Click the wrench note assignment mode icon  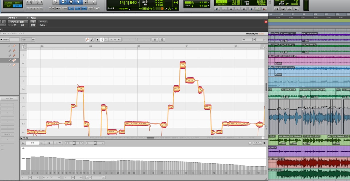(x=92, y=40)
